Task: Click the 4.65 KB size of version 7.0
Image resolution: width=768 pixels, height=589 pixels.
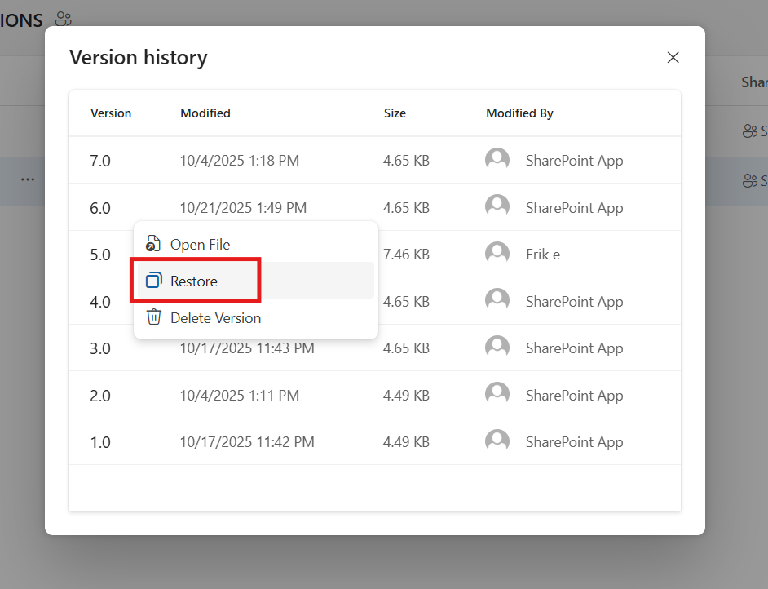Action: tap(406, 161)
